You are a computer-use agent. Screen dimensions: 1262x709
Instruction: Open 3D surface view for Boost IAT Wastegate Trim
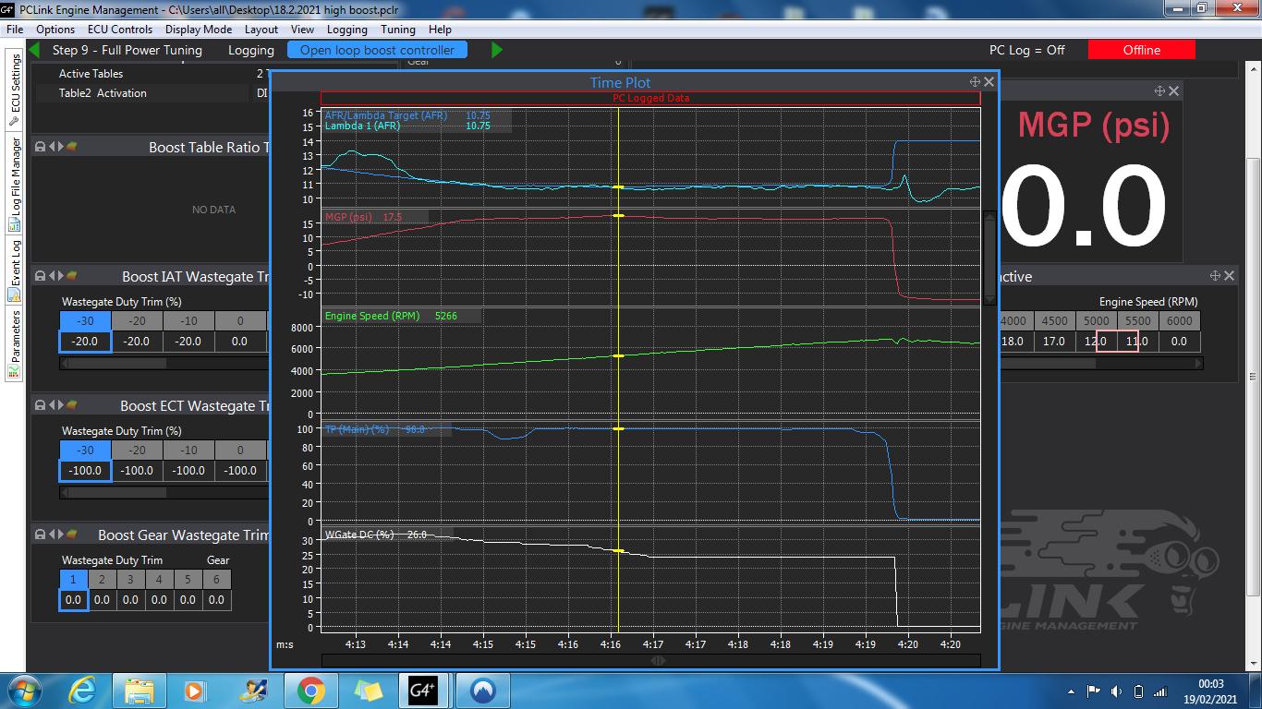[x=71, y=276]
